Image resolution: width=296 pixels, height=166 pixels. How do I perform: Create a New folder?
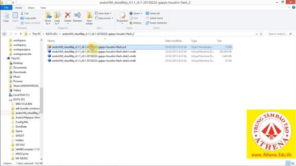(x=89, y=18)
